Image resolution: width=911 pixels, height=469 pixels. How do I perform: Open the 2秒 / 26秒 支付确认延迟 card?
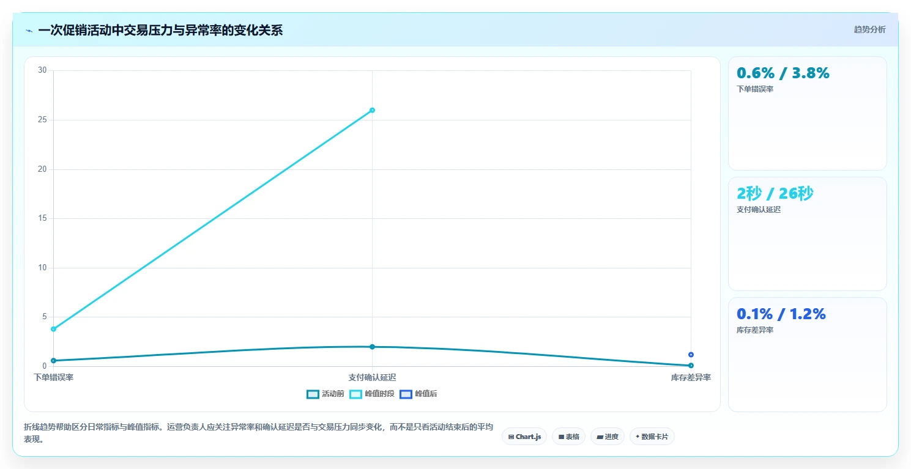pyautogui.click(x=807, y=234)
